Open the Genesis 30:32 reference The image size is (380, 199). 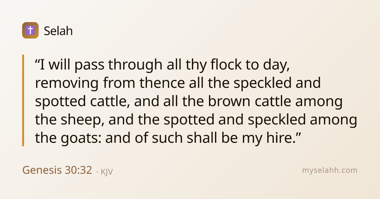pyautogui.click(x=57, y=170)
